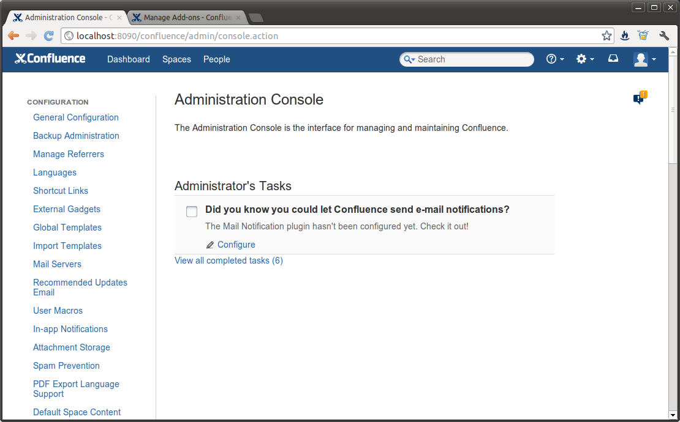Check the e-mail notifications task checkbox
This screenshot has width=680, height=422.
coord(192,212)
